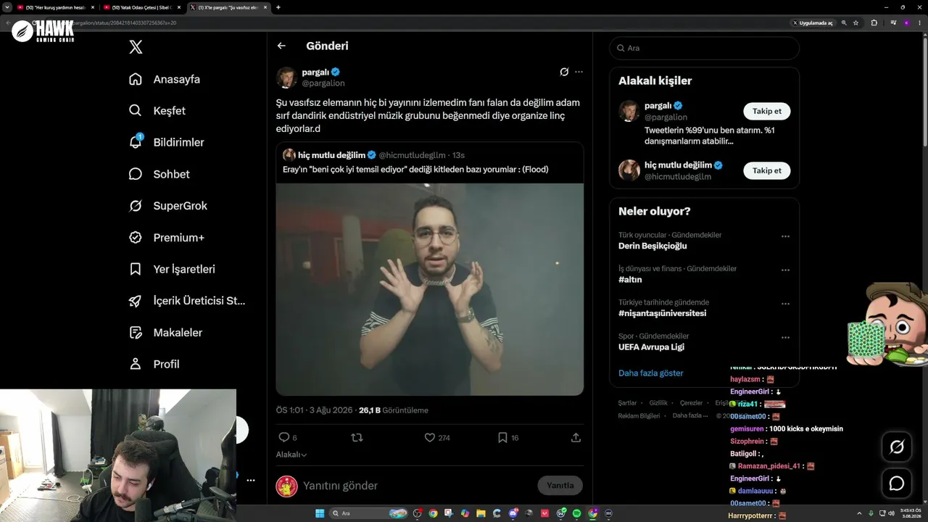Screen dimensions: 928x522
Task: Open more options on pargalı's post
Action: 579,72
